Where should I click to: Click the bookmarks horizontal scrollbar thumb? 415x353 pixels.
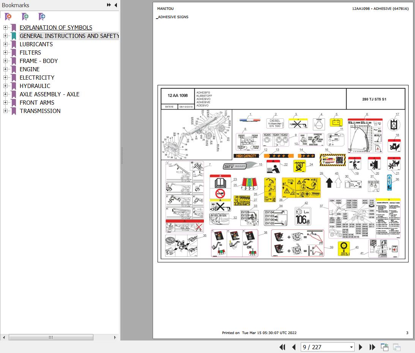51,337
